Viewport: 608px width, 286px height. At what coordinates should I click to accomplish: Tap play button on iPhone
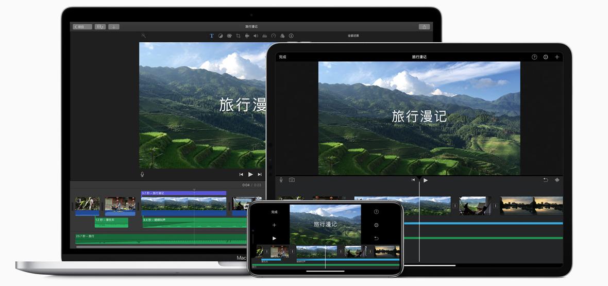point(274,238)
